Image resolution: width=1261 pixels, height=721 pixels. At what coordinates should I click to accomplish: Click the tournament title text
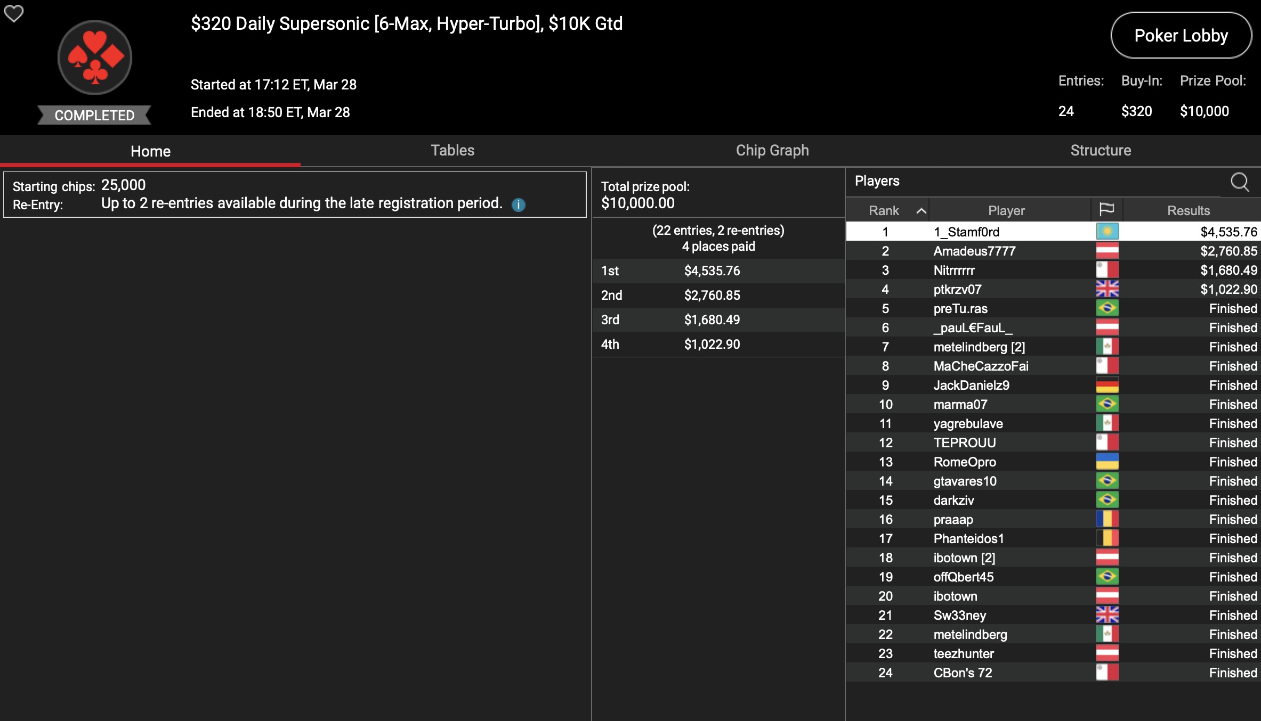407,24
